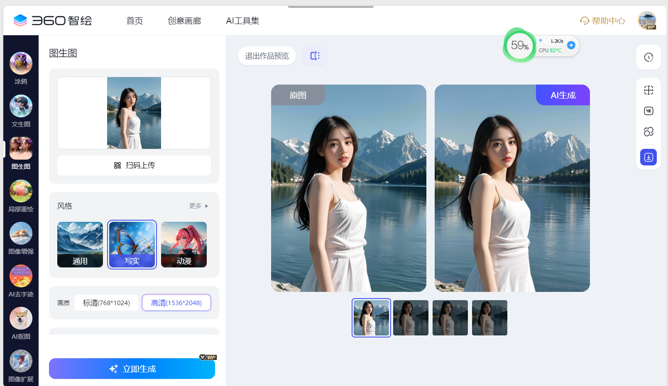Go to 首页 tab

[x=135, y=21]
